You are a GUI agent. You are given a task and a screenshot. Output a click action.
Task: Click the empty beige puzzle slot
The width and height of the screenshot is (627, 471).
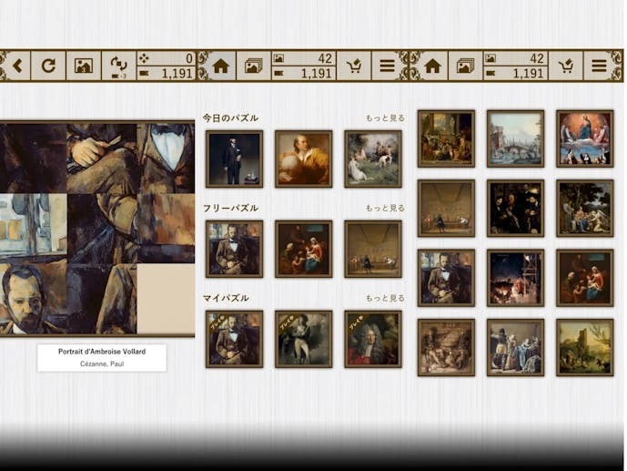point(166,299)
